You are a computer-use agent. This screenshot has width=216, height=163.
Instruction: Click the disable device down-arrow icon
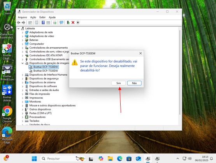click(78, 23)
